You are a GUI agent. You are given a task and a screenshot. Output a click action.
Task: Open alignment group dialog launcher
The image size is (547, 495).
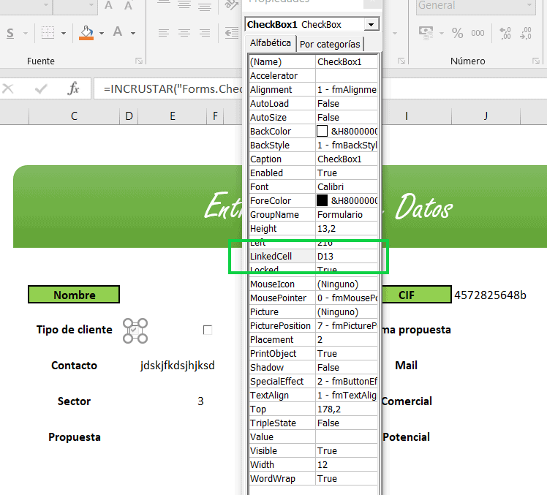point(401,61)
